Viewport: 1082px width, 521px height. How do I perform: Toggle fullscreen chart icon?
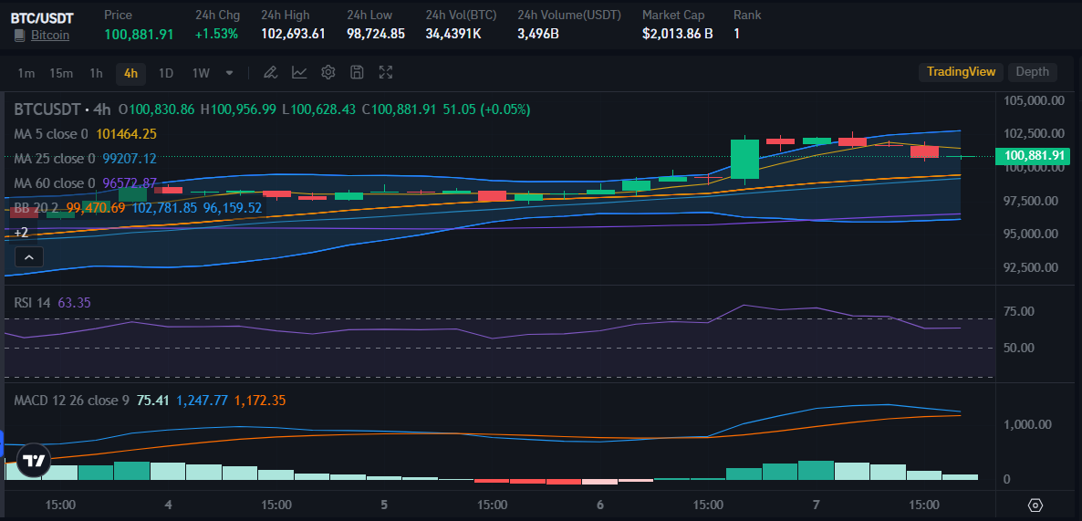pos(386,72)
